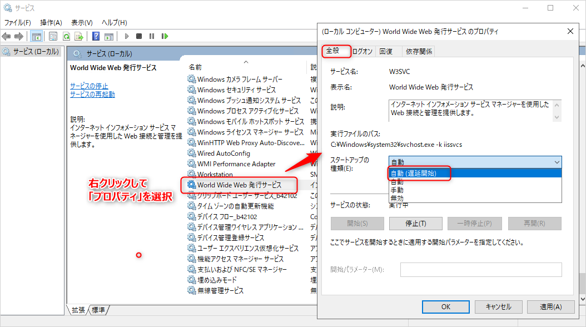The height and width of the screenshot is (327, 586).
Task: Pick 手動 startup type option
Action: point(397,190)
